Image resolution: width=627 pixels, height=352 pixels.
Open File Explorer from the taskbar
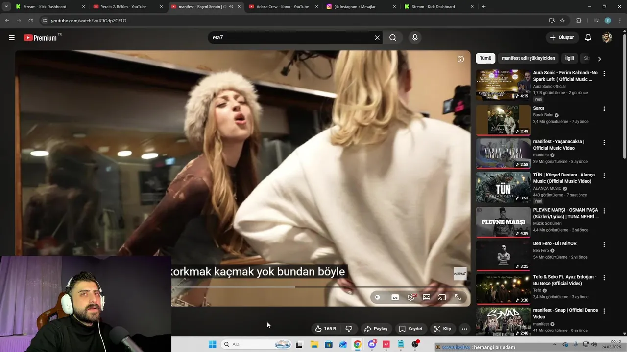[314, 344]
